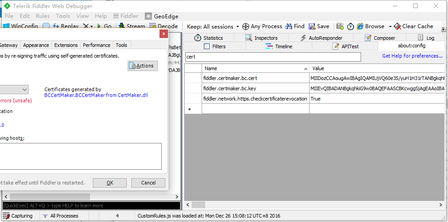Switch to the Composer tab
Image resolution: width=448 pixels, height=222 pixels.
coord(380,38)
